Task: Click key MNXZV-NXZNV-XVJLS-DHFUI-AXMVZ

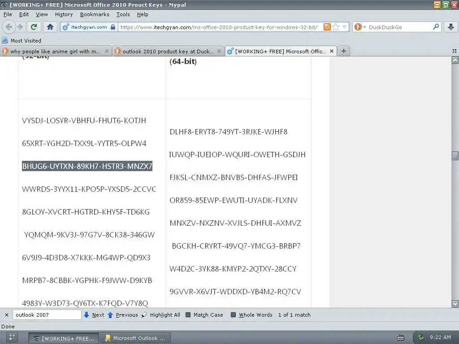Action: tap(235, 223)
